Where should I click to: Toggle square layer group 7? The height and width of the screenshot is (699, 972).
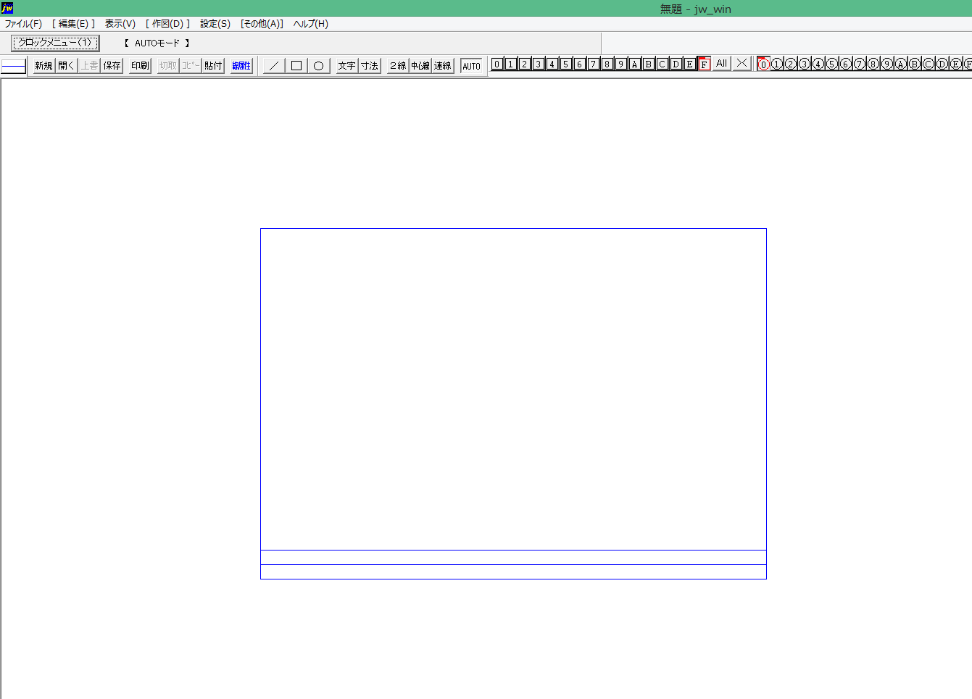(594, 64)
